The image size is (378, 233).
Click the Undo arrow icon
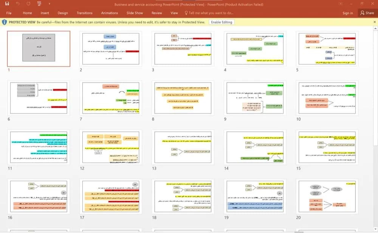(x=18, y=4)
